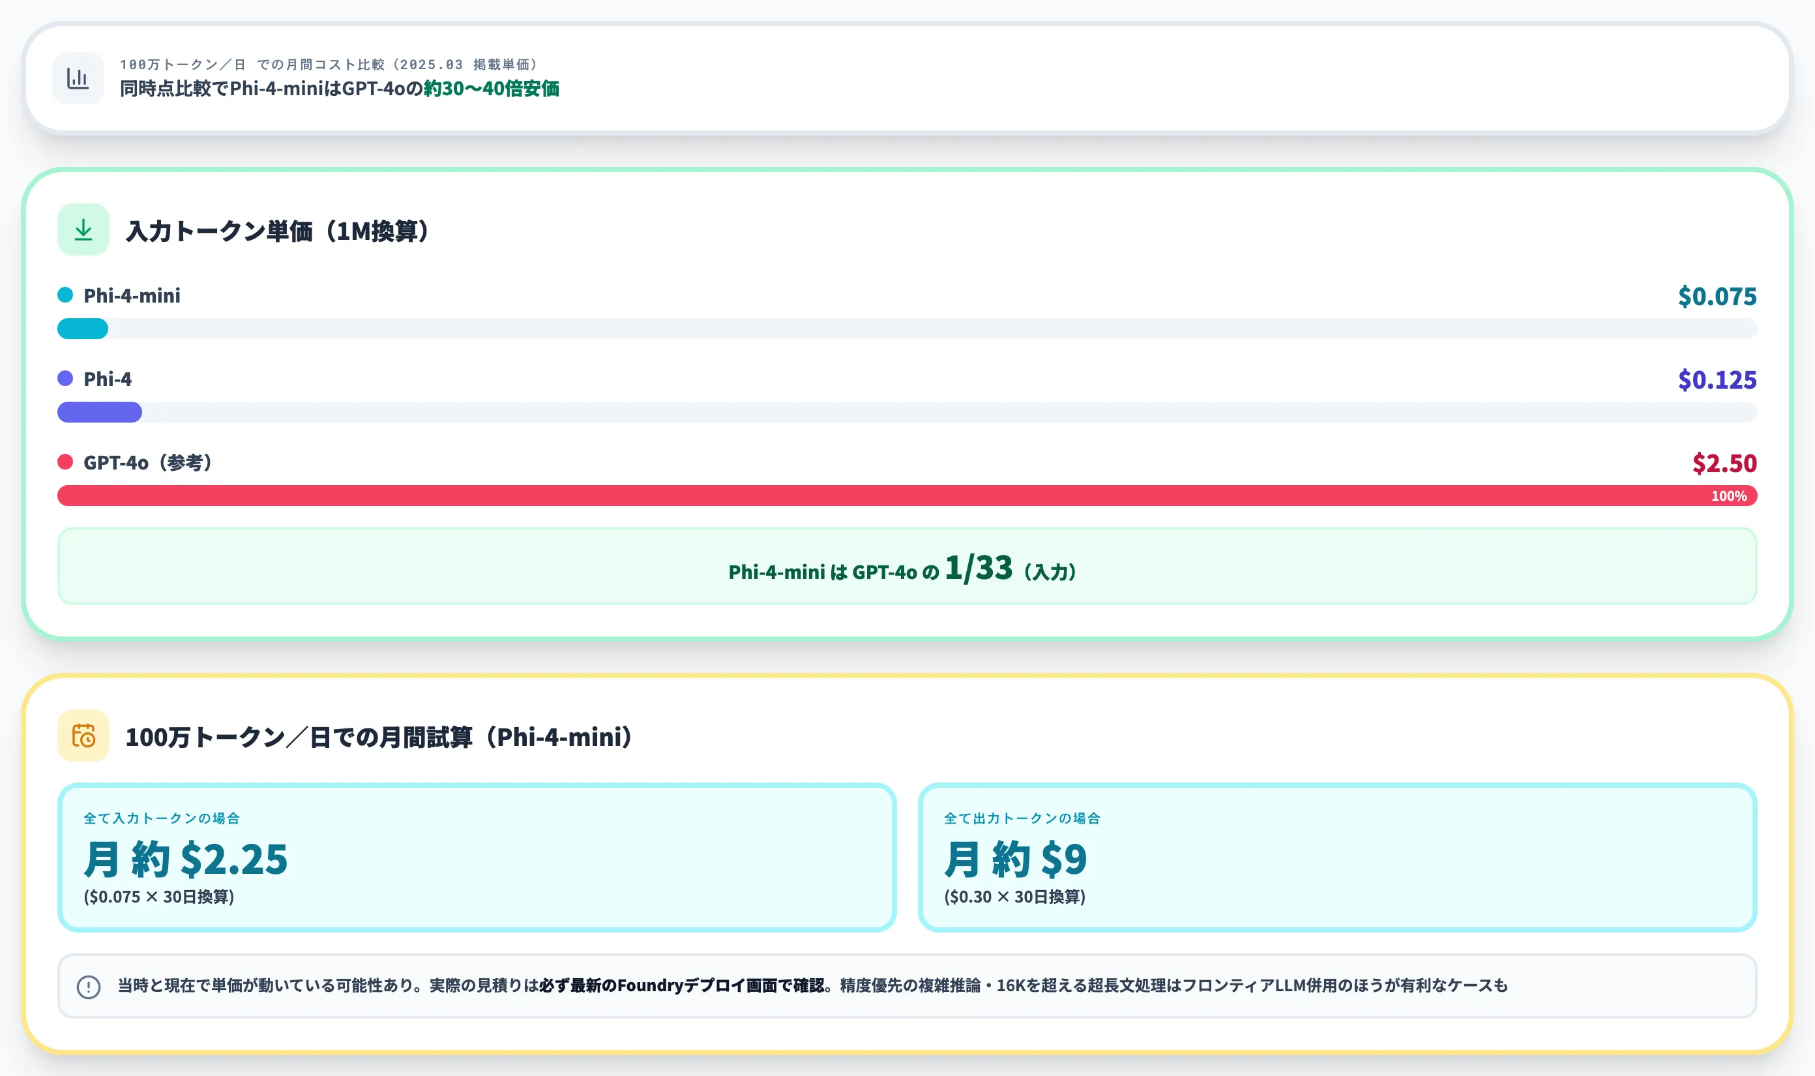Click the bold text "必ず最新のFoundryデプロイ画面で確認"
Image resolution: width=1815 pixels, height=1076 pixels.
(681, 986)
